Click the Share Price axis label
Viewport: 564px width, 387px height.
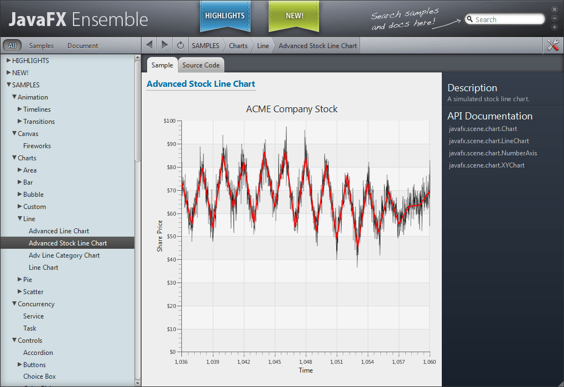click(160, 236)
